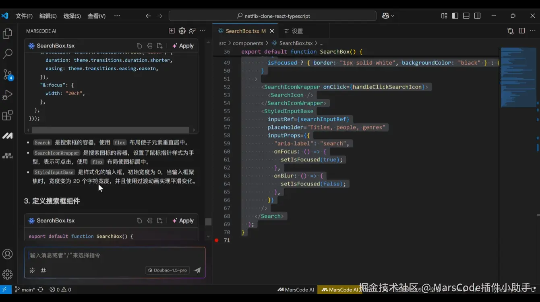540x302 pixels.
Task: Select 'src' in the breadcrumb path
Action: pyautogui.click(x=223, y=43)
